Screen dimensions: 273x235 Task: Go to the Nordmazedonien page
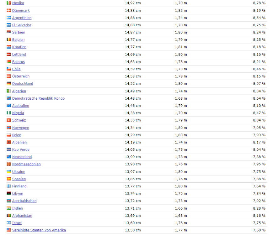26,164
